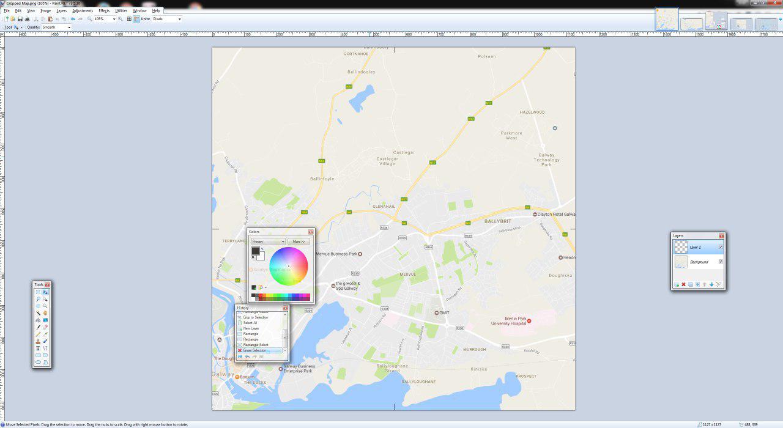Click the Zoom Out magnifier icon

pyautogui.click(x=90, y=19)
